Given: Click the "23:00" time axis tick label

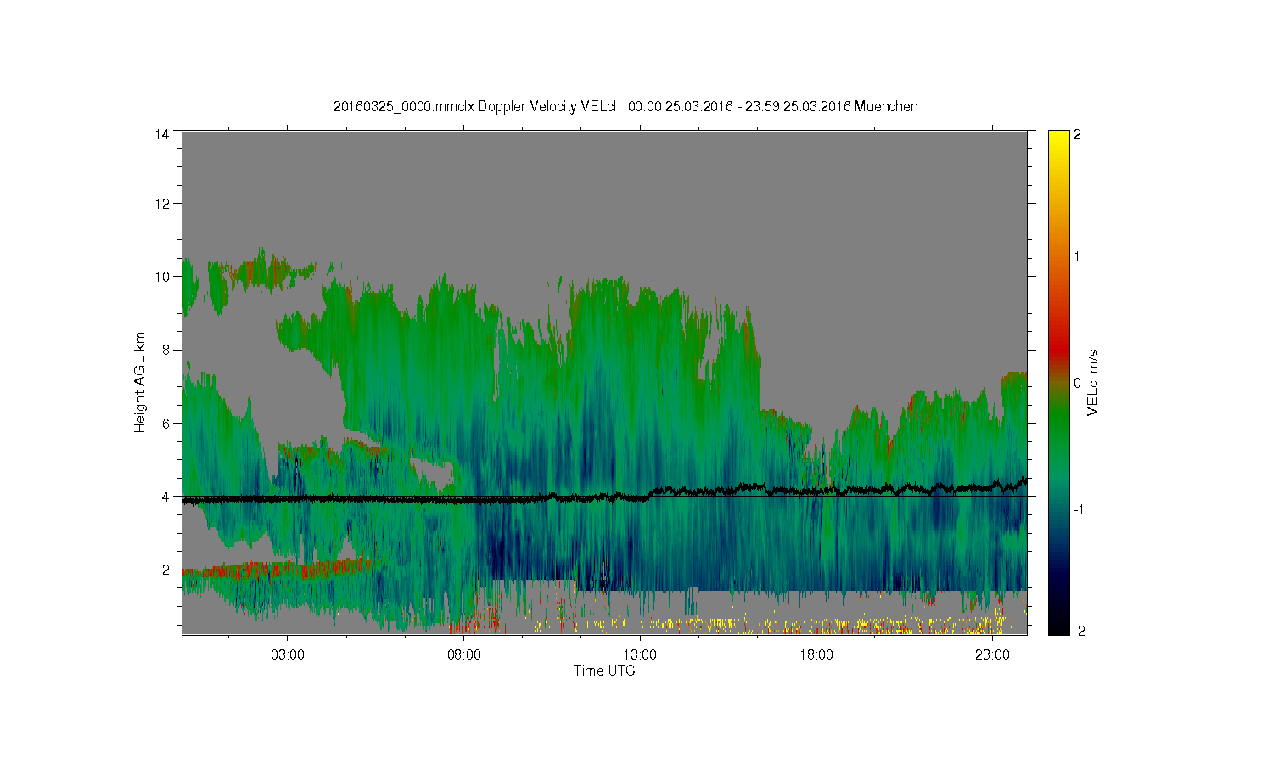Looking at the screenshot, I should (x=992, y=655).
